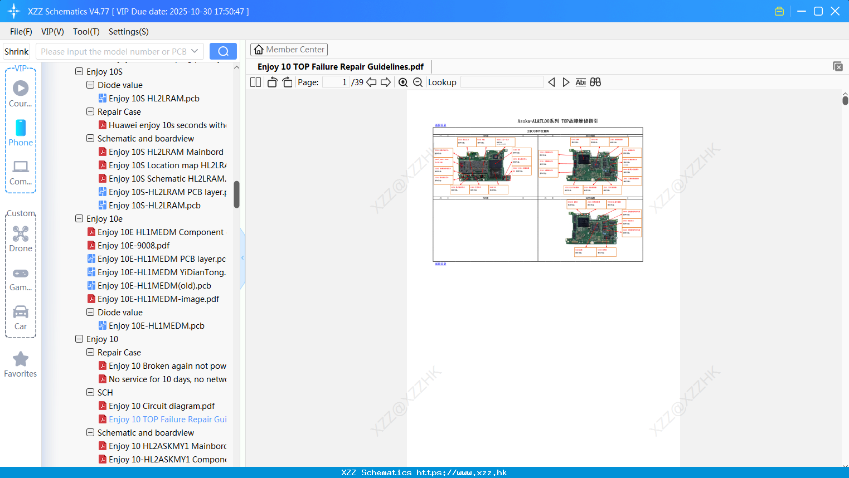Screen dimensions: 849x478
Task: Open the VIP(V) menu
Action: 52,32
